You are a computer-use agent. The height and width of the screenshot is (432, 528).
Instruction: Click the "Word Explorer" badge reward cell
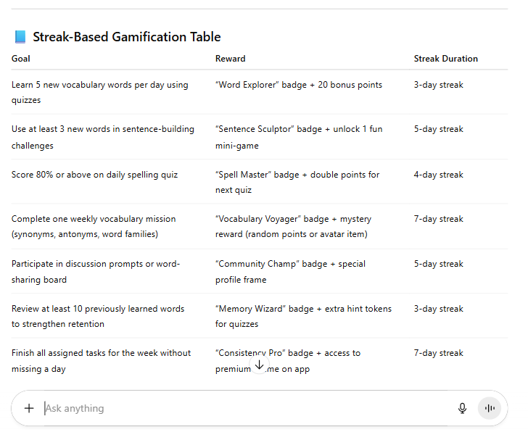pos(298,85)
